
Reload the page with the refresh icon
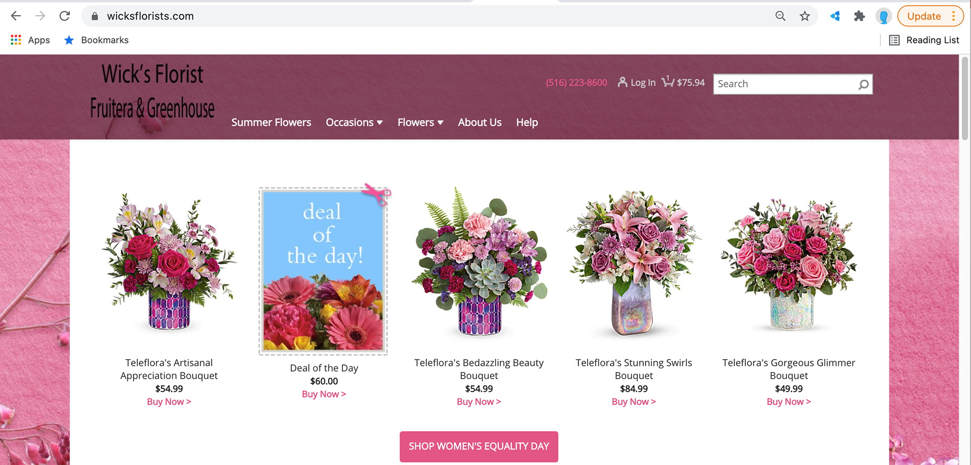64,16
